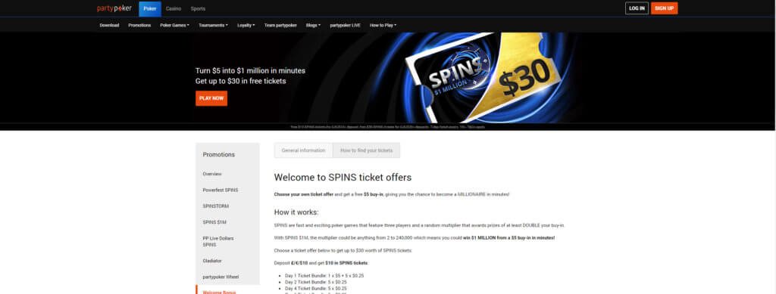Go to the Sports section
This screenshot has width=776, height=294.
click(x=198, y=9)
